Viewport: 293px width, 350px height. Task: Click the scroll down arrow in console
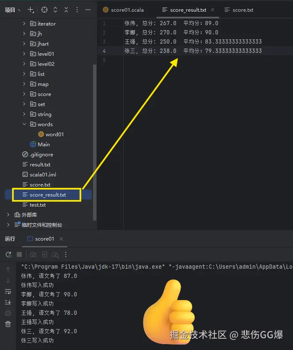click(8, 280)
